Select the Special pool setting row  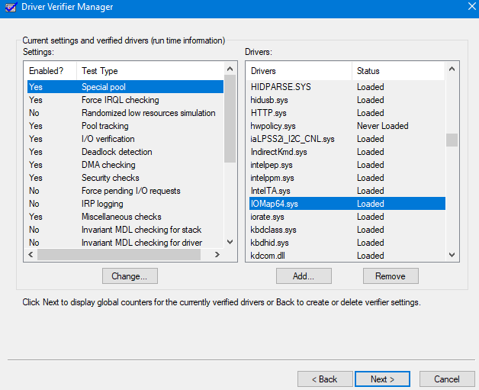(125, 87)
